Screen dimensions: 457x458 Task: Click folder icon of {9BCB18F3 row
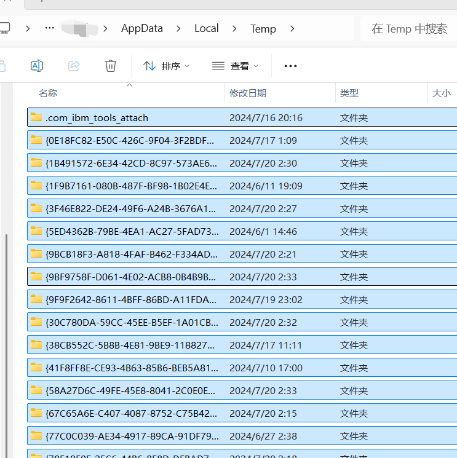pyautogui.click(x=36, y=253)
